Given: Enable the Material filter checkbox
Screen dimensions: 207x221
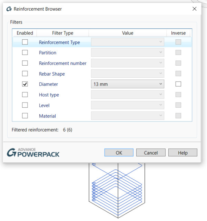Looking at the screenshot, I should (x=25, y=116).
